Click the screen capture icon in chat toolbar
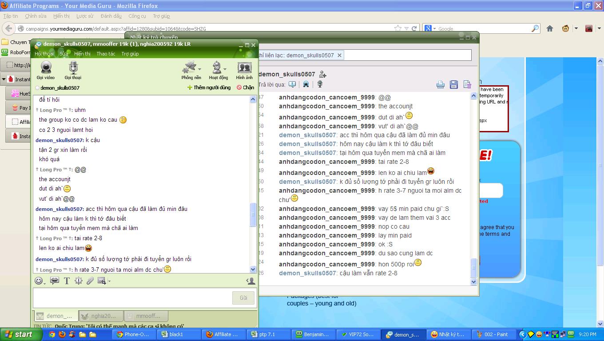Viewport: 604px width, 341px height. coord(102,281)
